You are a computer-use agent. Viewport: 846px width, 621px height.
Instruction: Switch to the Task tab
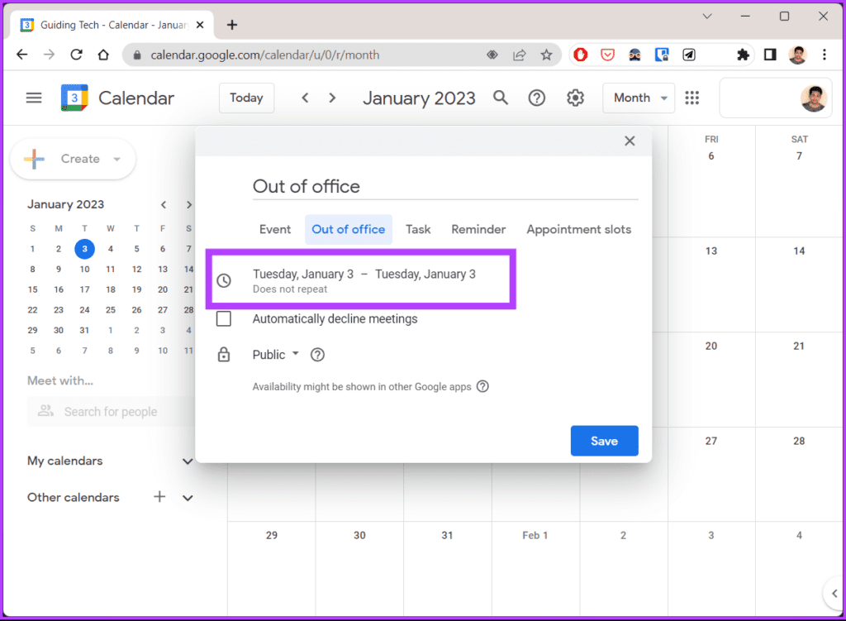(418, 230)
